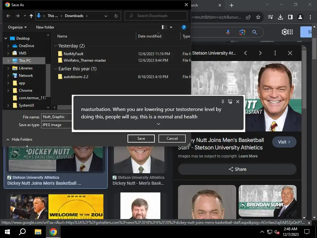Share this page icon in address bar
The image size is (317, 238).
click(x=248, y=17)
